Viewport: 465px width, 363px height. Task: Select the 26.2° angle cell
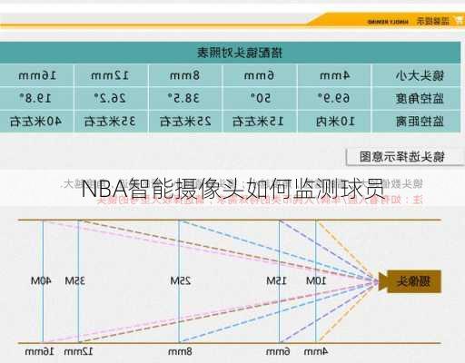(x=111, y=98)
